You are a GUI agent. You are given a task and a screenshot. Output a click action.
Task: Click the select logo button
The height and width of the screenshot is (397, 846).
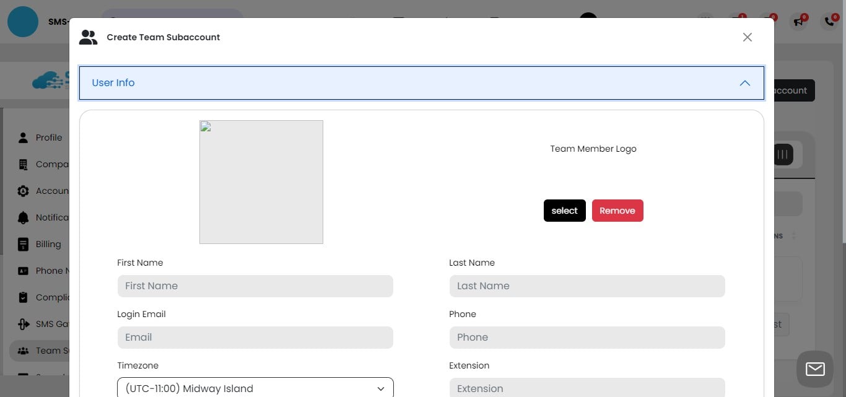[564, 210]
